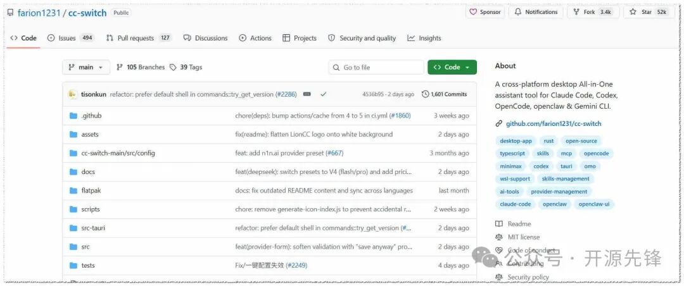Expand the green Code dropdown button

(452, 67)
